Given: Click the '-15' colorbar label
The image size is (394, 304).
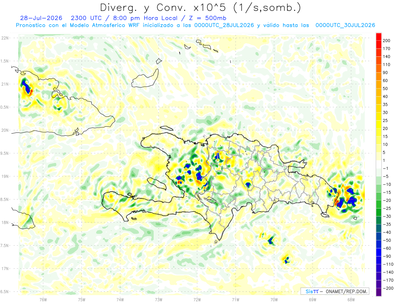Looking at the screenshot, I should coord(387,192).
